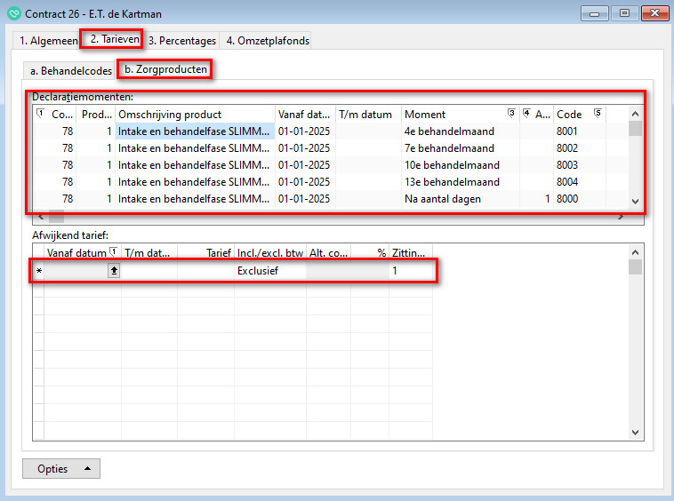674x501 pixels.
Task: Go to the 4. Omzetplafonds tab
Action: (x=266, y=41)
